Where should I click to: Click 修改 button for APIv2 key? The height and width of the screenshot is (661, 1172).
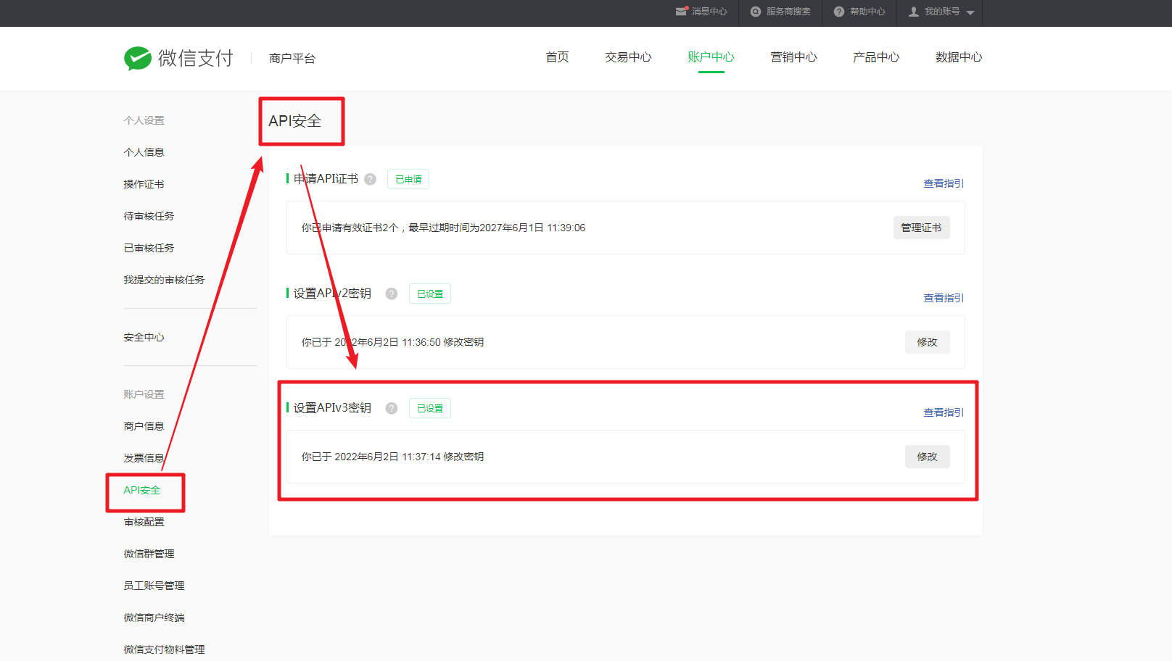927,342
